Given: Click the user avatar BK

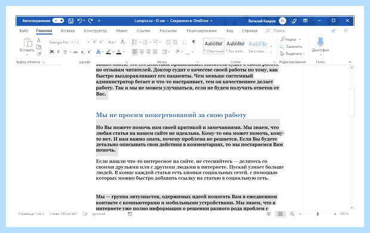Looking at the screenshot, I should [x=282, y=21].
